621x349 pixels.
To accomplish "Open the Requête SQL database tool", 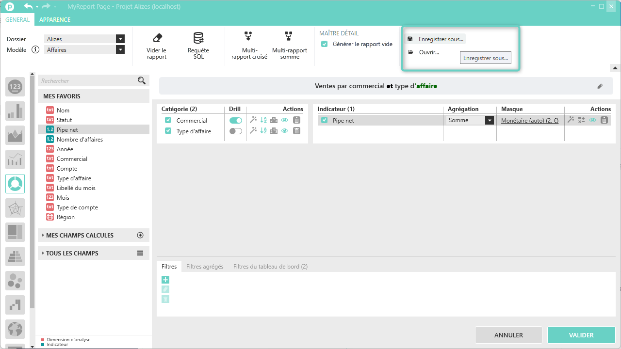I will (198, 38).
